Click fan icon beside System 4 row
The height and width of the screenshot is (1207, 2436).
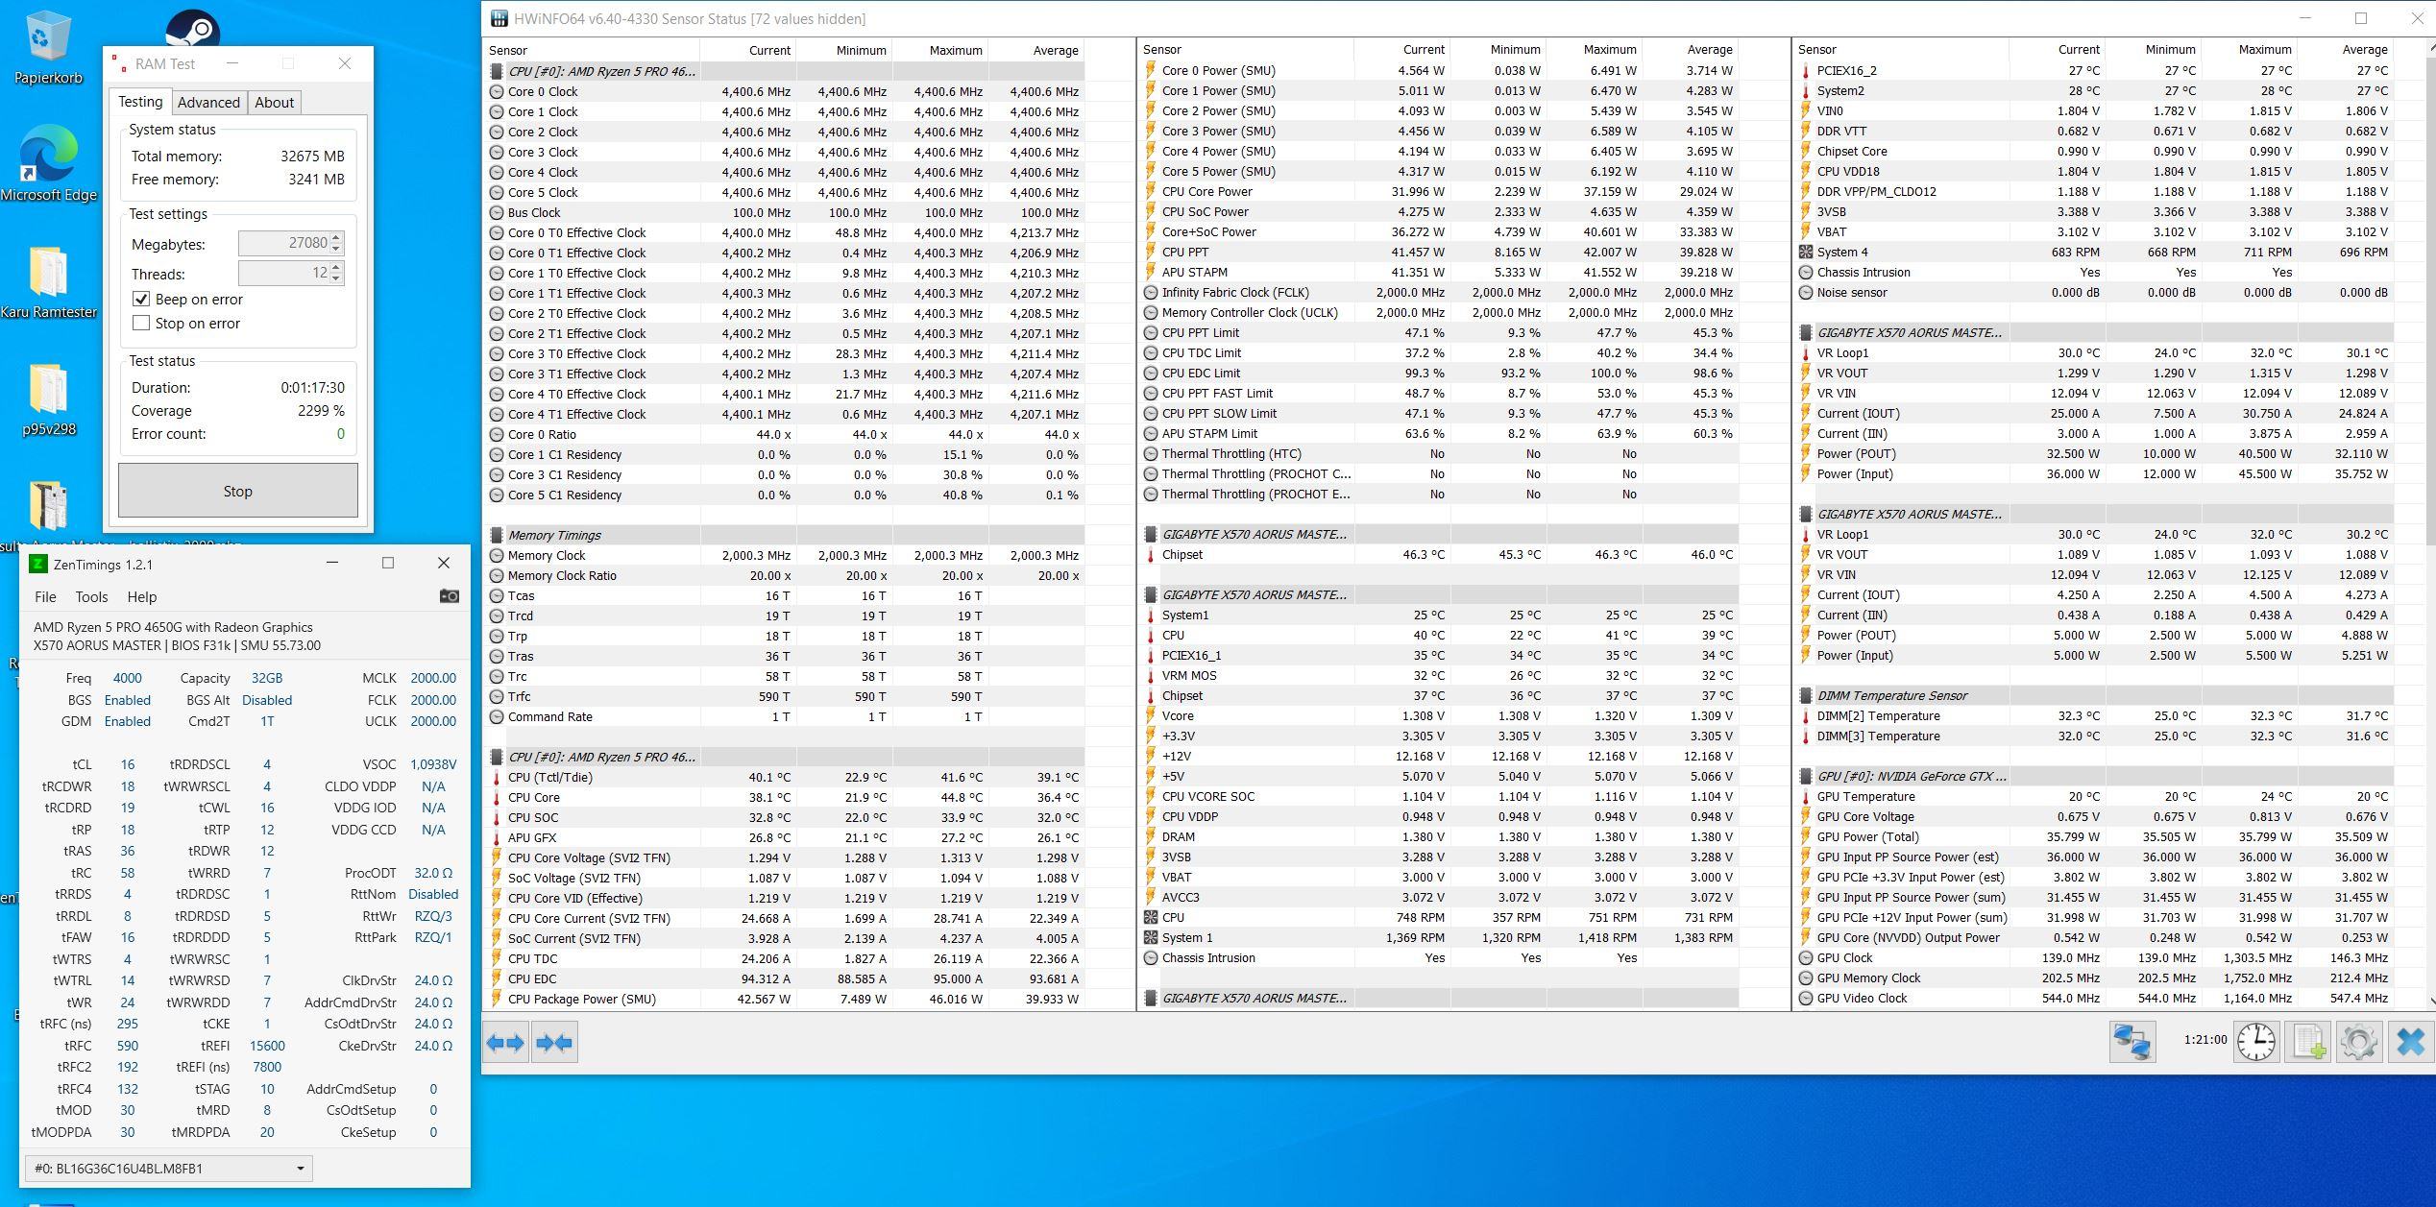click(1805, 252)
